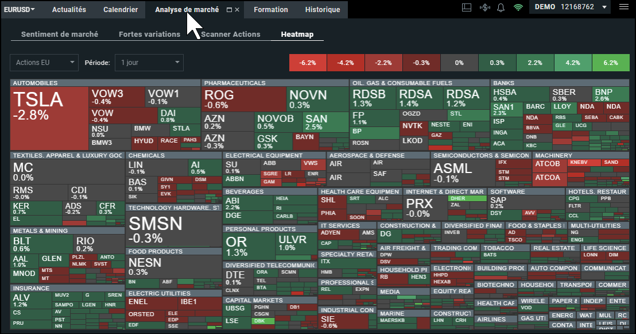Open the red KNEBV tile
This screenshot has height=334, width=636.
coord(584,162)
